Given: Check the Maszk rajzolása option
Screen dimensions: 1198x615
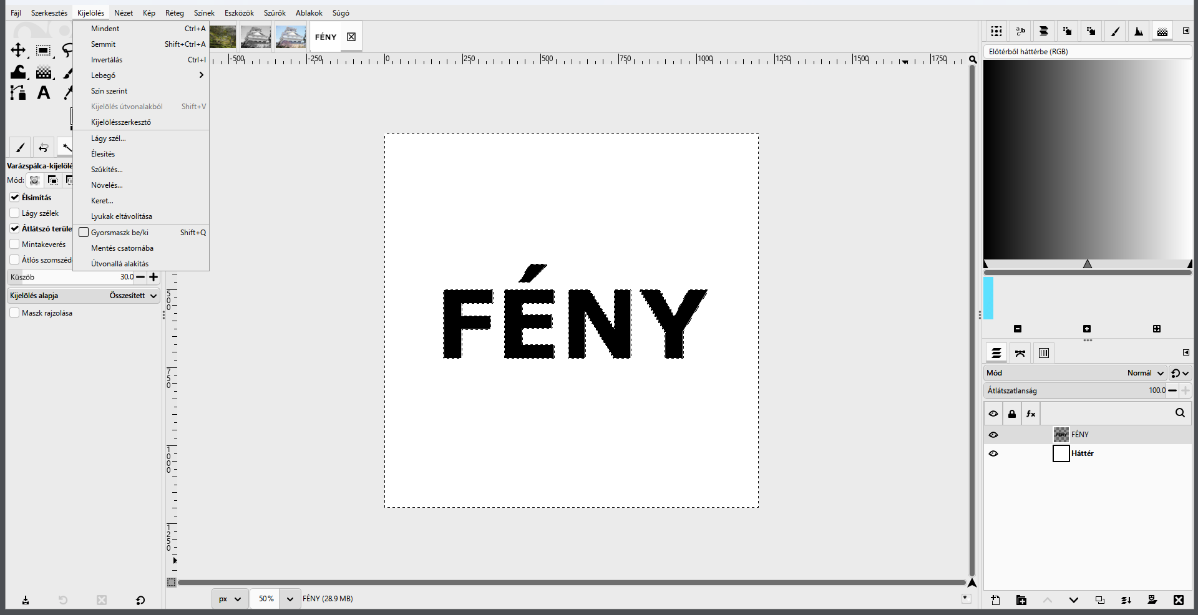Looking at the screenshot, I should (15, 312).
